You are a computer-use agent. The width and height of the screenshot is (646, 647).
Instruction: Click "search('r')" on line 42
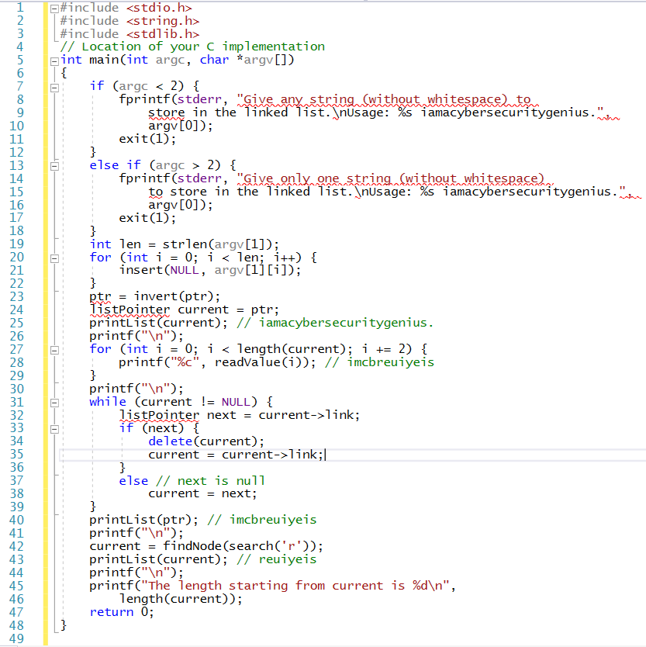point(269,546)
